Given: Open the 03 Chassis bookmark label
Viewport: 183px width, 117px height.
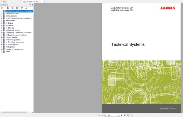Looking at the screenshot, I should point(9,26).
